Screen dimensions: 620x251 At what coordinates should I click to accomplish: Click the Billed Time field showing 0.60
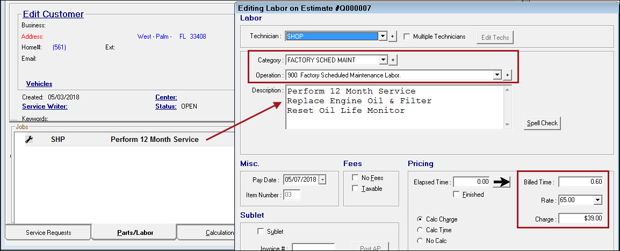(581, 182)
